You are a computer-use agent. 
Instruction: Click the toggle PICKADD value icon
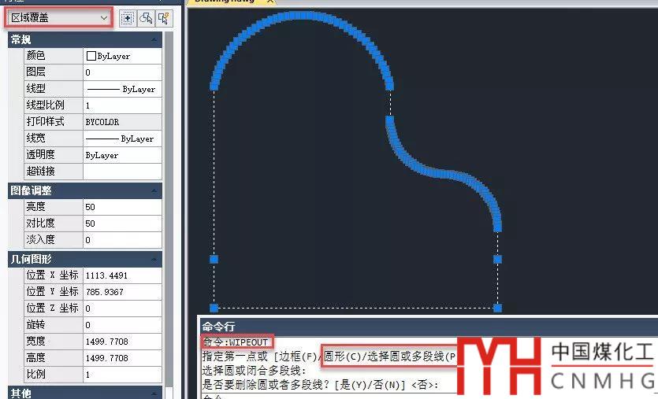tap(128, 17)
